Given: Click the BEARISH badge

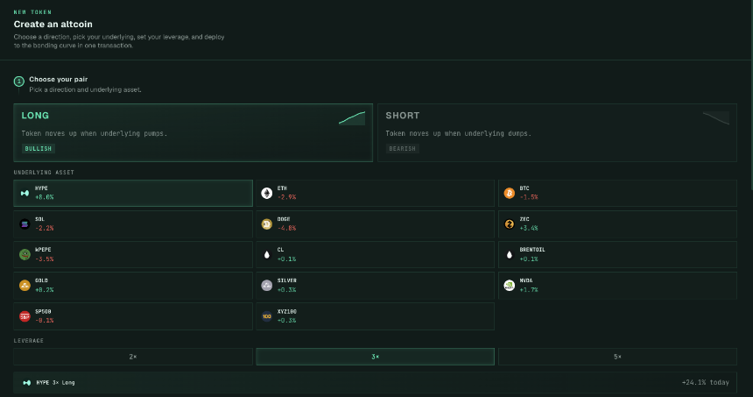Looking at the screenshot, I should tap(403, 148).
